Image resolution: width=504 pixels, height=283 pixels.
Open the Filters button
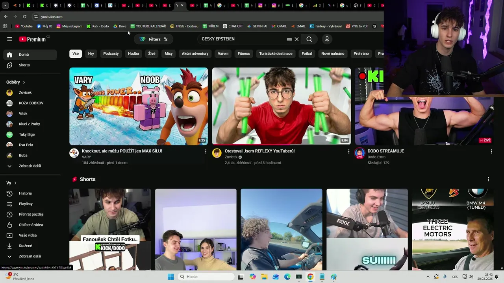click(x=154, y=39)
